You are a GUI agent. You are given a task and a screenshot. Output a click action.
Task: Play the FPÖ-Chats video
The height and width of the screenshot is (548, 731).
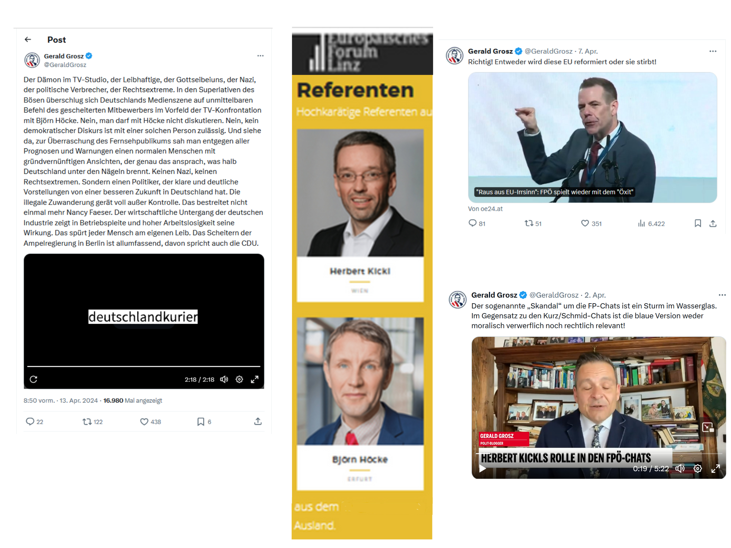pos(482,469)
